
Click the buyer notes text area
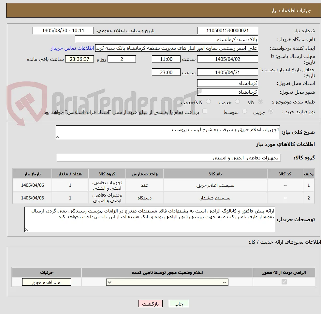[150, 219]
